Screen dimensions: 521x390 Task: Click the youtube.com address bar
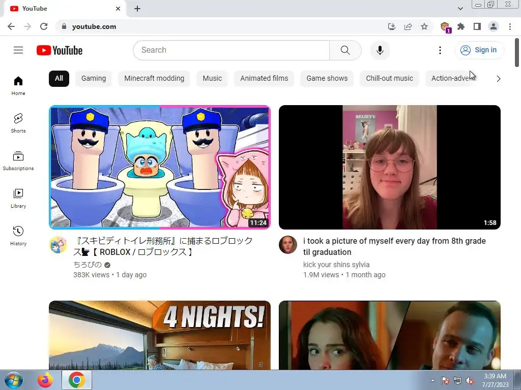tap(219, 26)
